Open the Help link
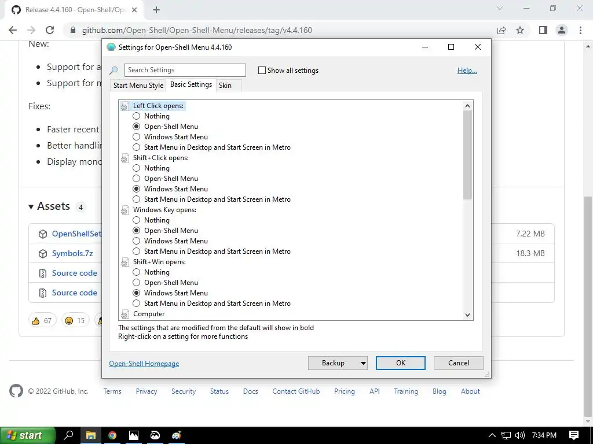The height and width of the screenshot is (444, 593). point(467,70)
